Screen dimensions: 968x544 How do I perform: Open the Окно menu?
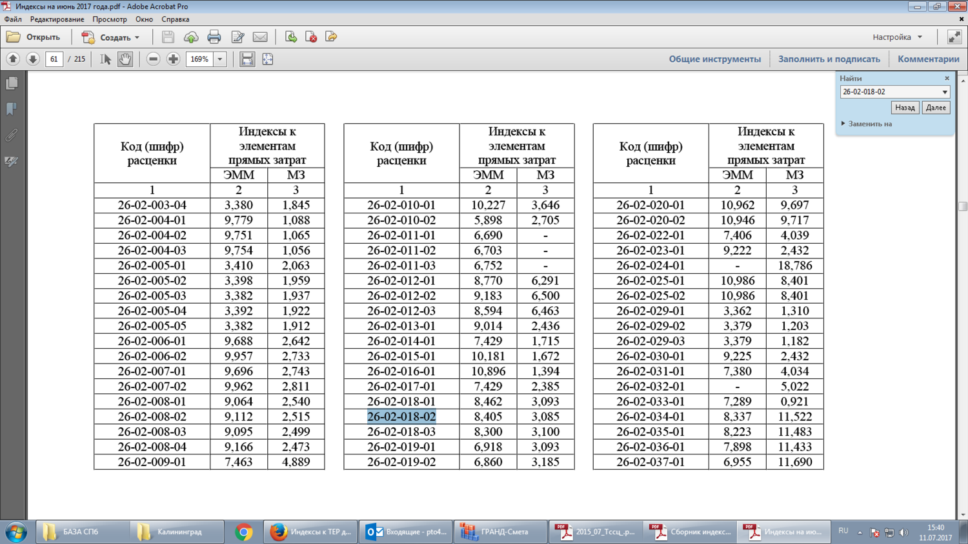coord(144,19)
